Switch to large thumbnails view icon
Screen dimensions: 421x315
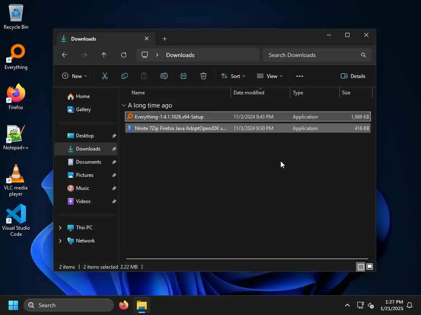click(x=370, y=267)
